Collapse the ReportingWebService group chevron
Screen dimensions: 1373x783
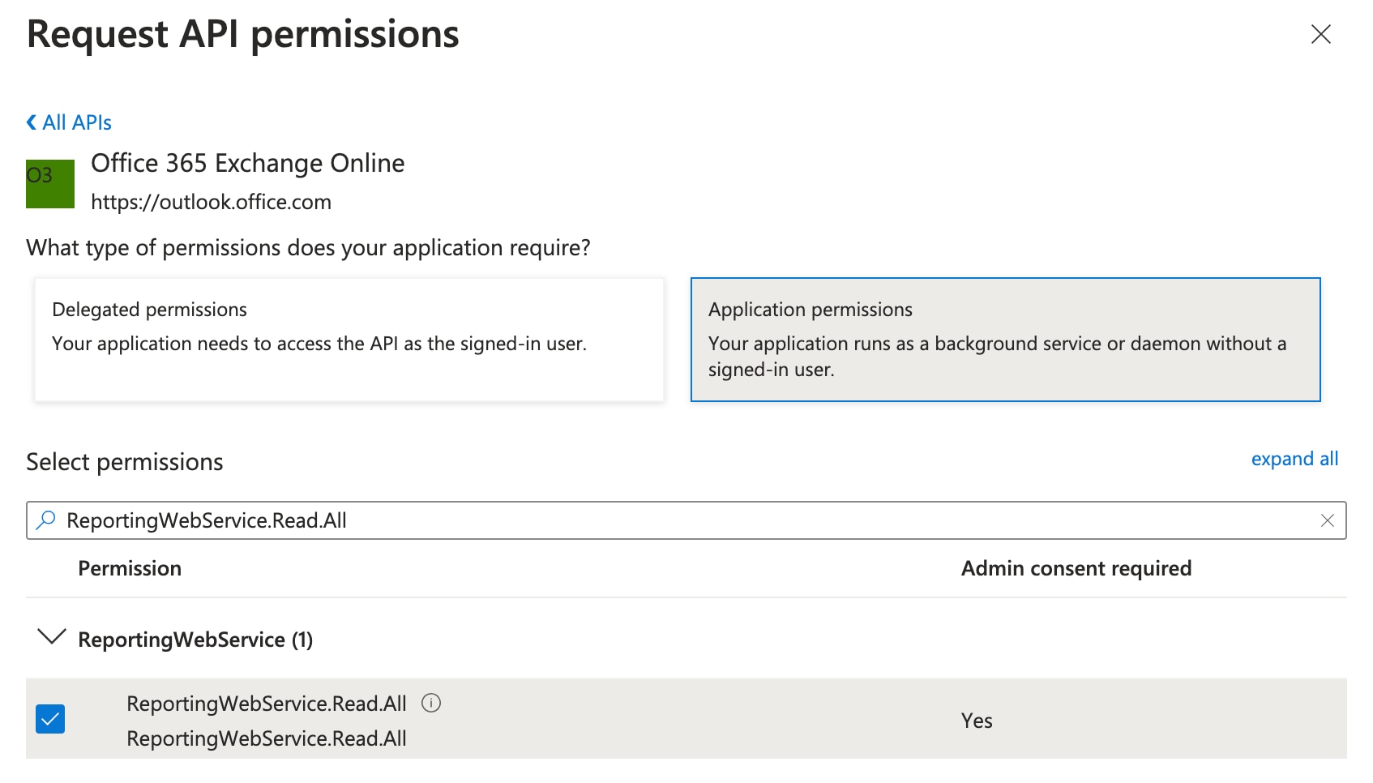[x=52, y=637]
